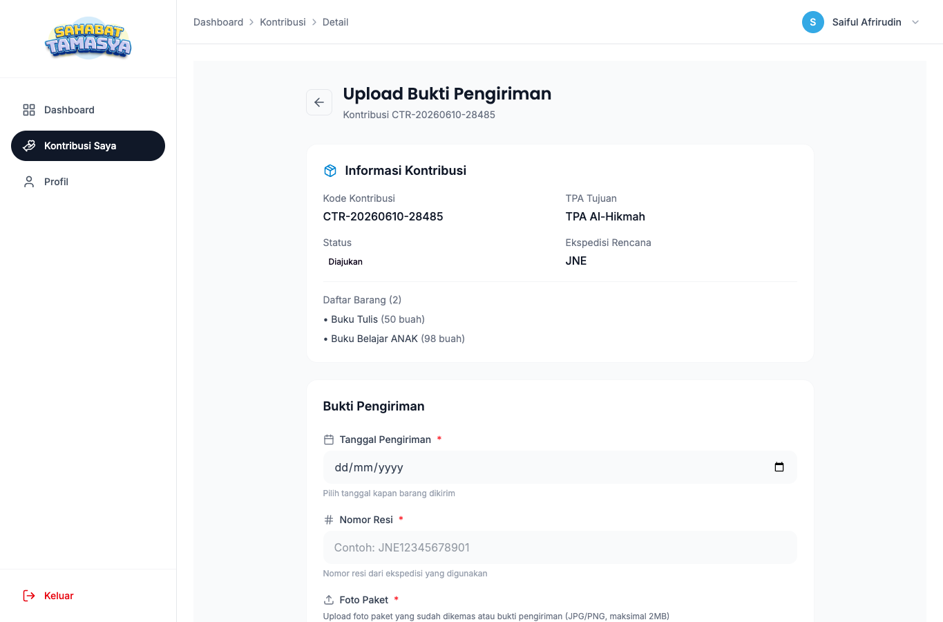Click the JNE expedition value
Screen dimensions: 943x622
coord(576,261)
